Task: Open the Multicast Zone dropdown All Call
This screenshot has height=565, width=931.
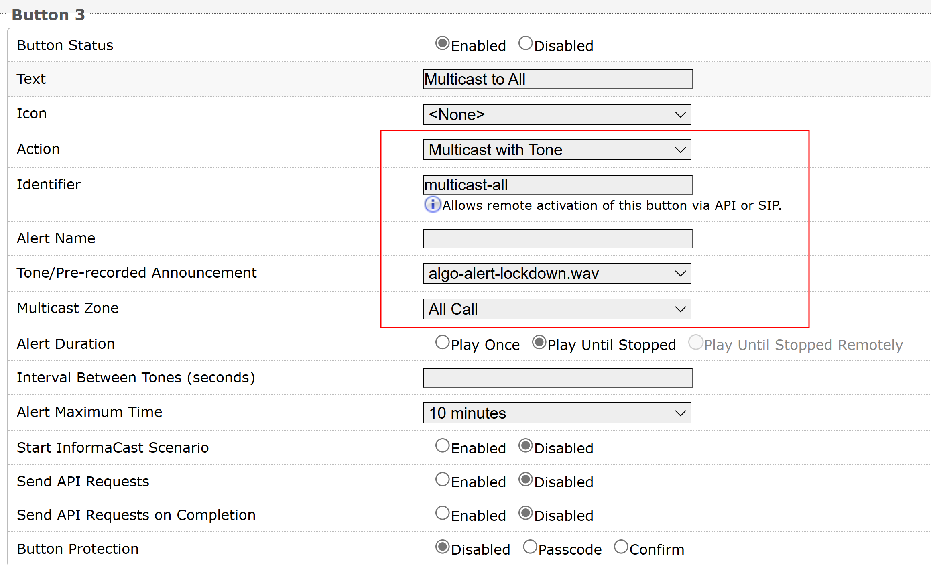Action: [557, 309]
